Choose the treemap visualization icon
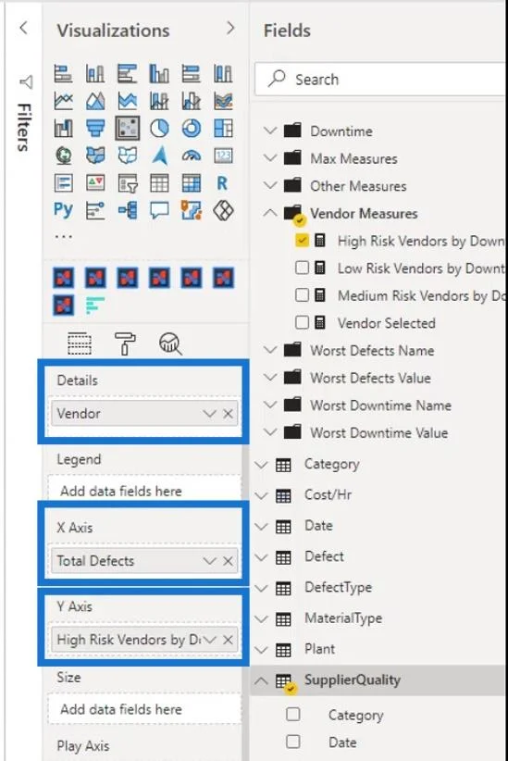Screen dimensions: 508x761 click(x=223, y=128)
